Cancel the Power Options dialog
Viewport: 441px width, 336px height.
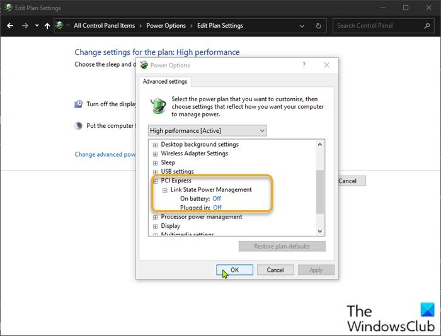coord(275,270)
